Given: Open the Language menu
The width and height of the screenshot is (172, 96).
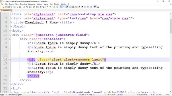Looking at the screenshot, I should tap(32, 4).
